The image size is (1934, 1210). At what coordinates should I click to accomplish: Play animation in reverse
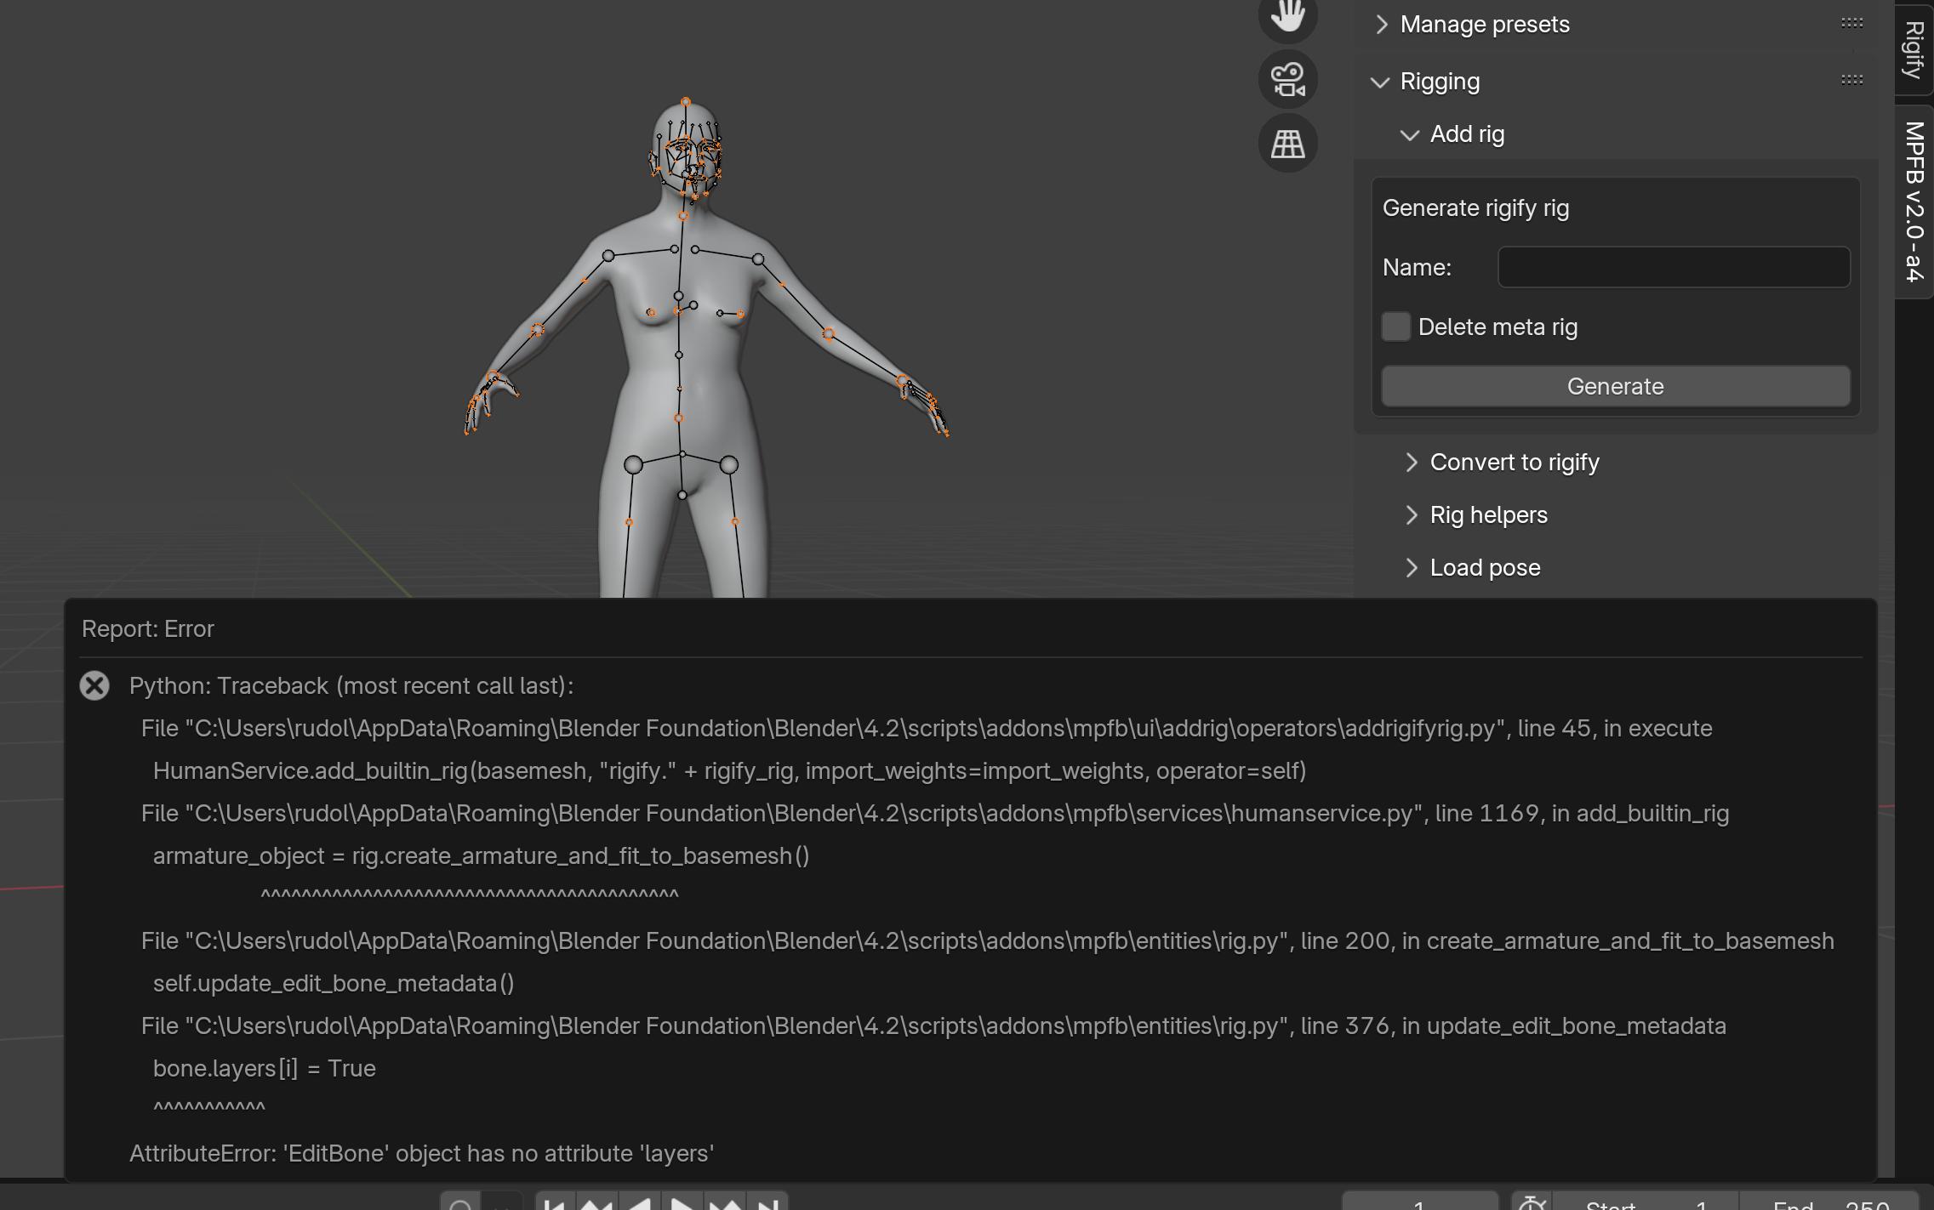[x=640, y=1204]
